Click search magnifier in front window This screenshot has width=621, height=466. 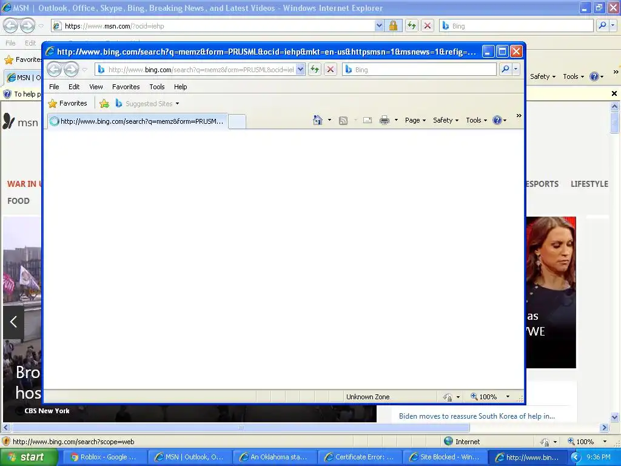click(505, 69)
